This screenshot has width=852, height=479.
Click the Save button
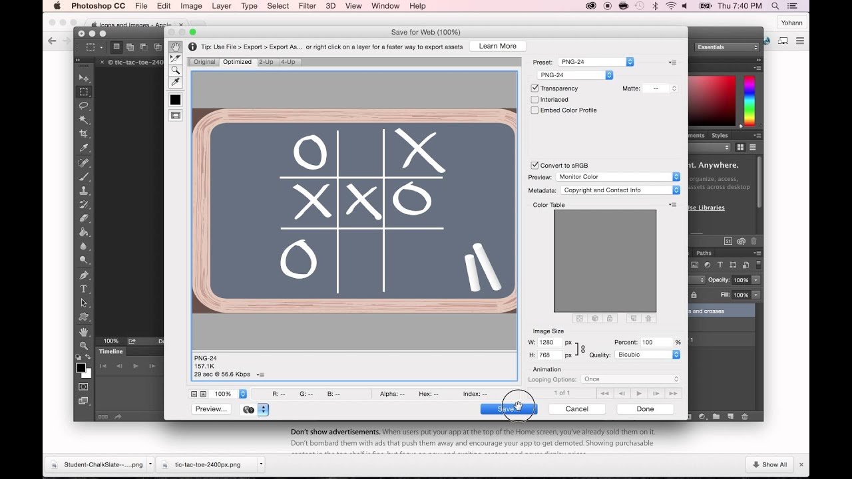click(509, 409)
